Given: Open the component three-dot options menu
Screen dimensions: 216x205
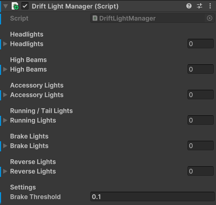Looking at the screenshot, I should click(x=210, y=6).
